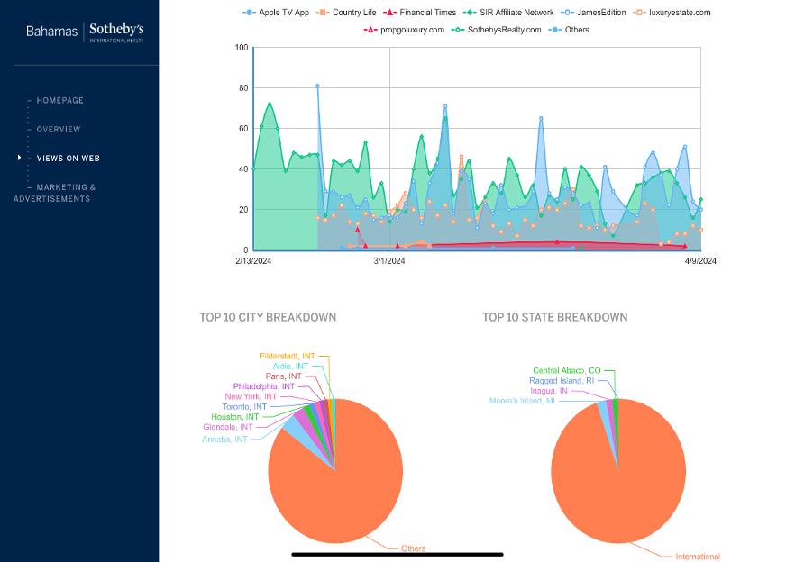Click the Inagua, IN pie label
This screenshot has width=795, height=562.
pos(549,391)
